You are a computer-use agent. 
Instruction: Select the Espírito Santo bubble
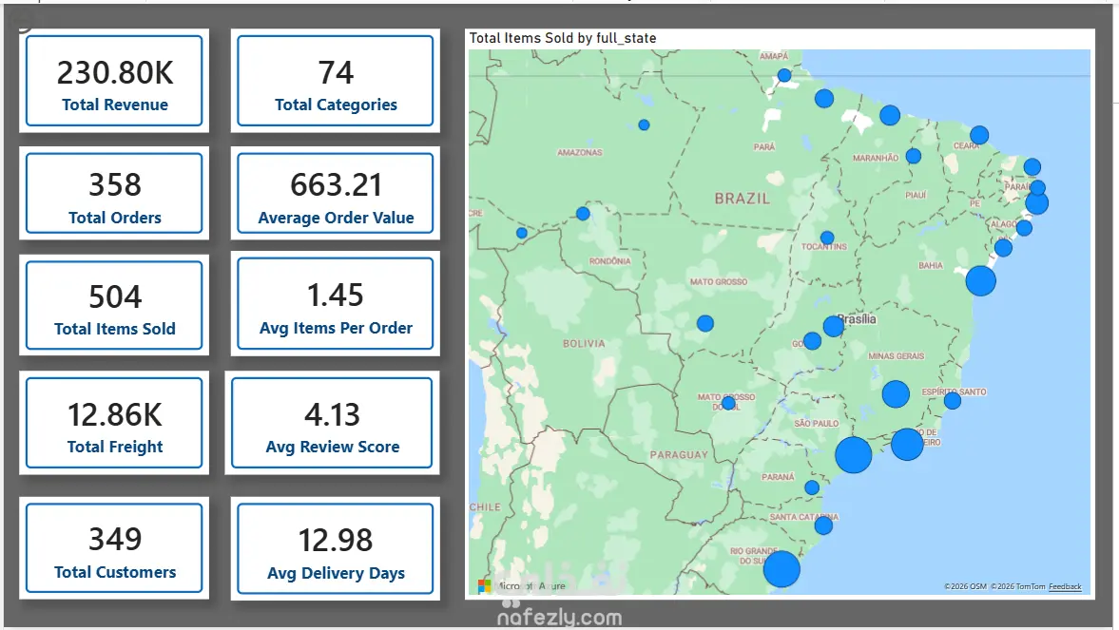[952, 400]
